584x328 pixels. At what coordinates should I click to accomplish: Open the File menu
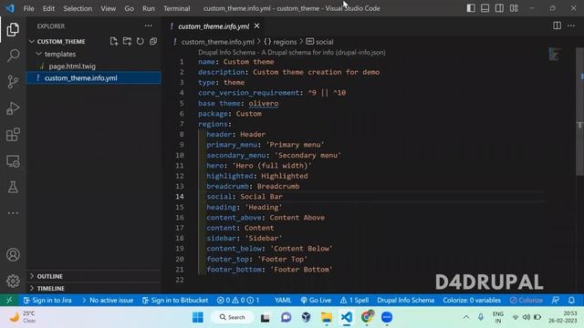click(28, 8)
